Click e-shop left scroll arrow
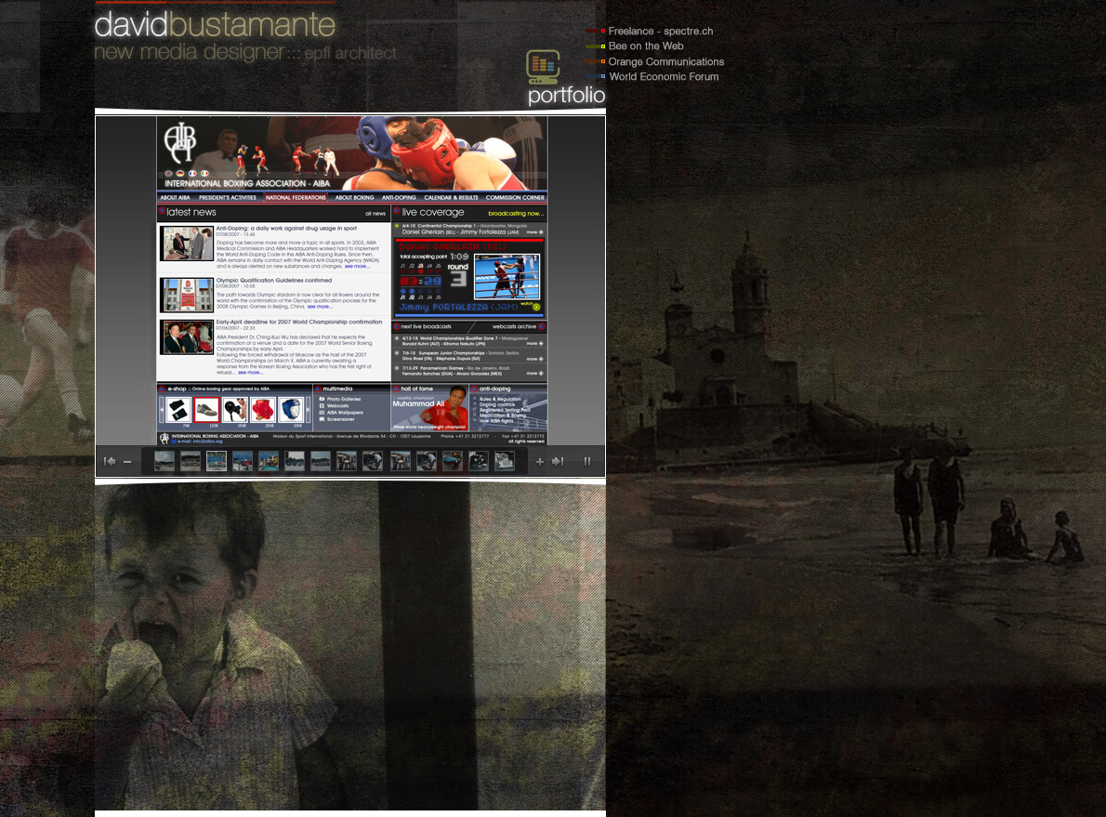The height and width of the screenshot is (817, 1106). point(161,410)
